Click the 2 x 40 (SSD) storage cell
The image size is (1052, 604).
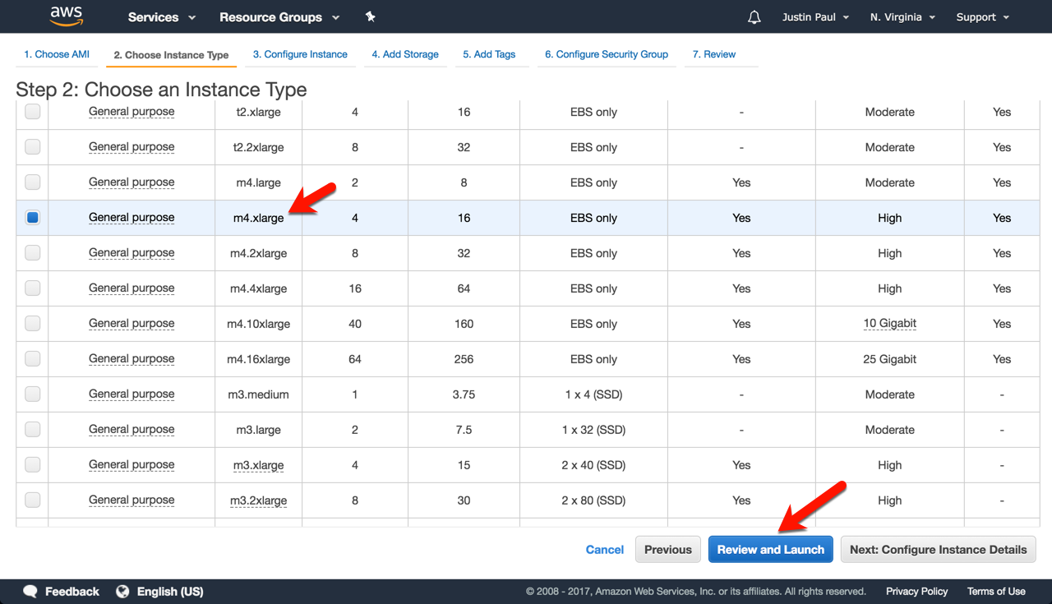tap(593, 465)
